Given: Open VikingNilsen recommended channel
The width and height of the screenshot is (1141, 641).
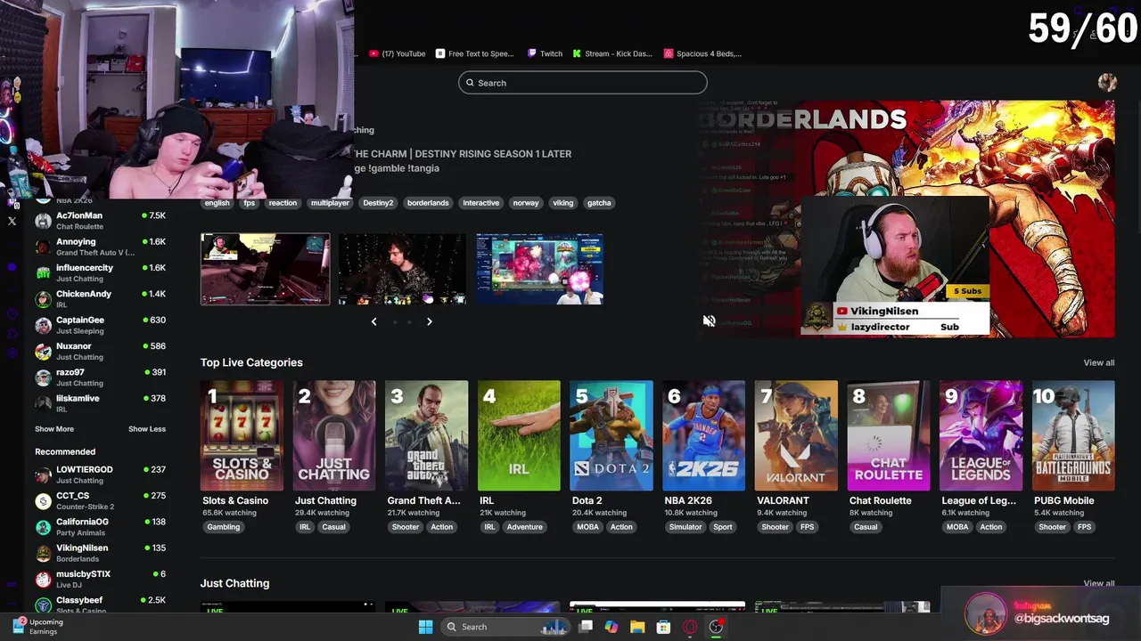Looking at the screenshot, I should click(100, 553).
